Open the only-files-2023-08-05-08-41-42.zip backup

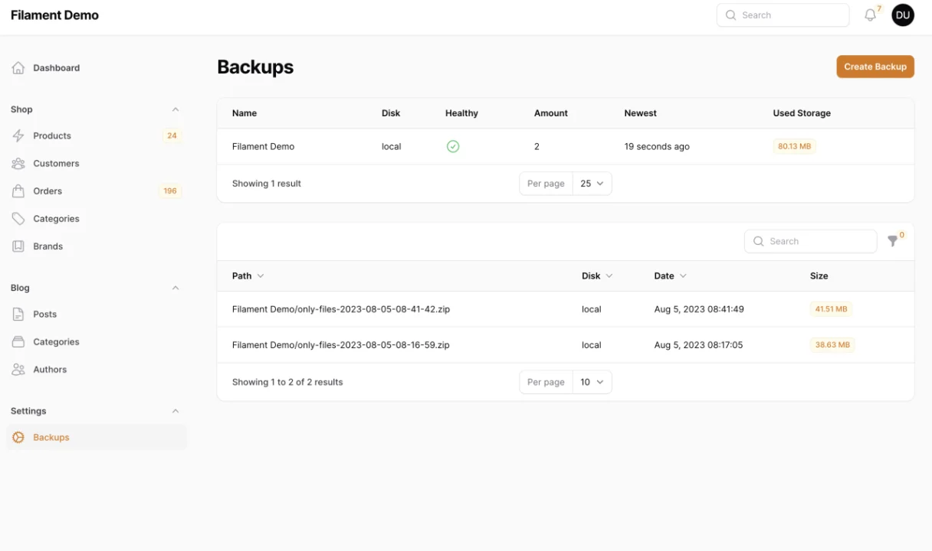point(340,309)
